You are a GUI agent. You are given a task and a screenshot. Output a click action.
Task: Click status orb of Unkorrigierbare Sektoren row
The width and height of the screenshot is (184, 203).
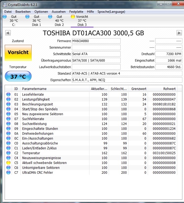(x=8, y=167)
